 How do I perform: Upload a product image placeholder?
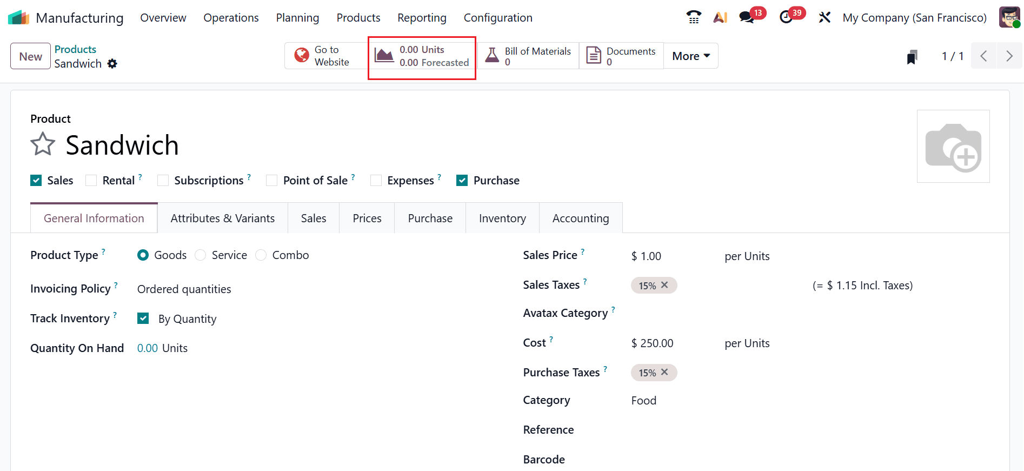(x=953, y=147)
